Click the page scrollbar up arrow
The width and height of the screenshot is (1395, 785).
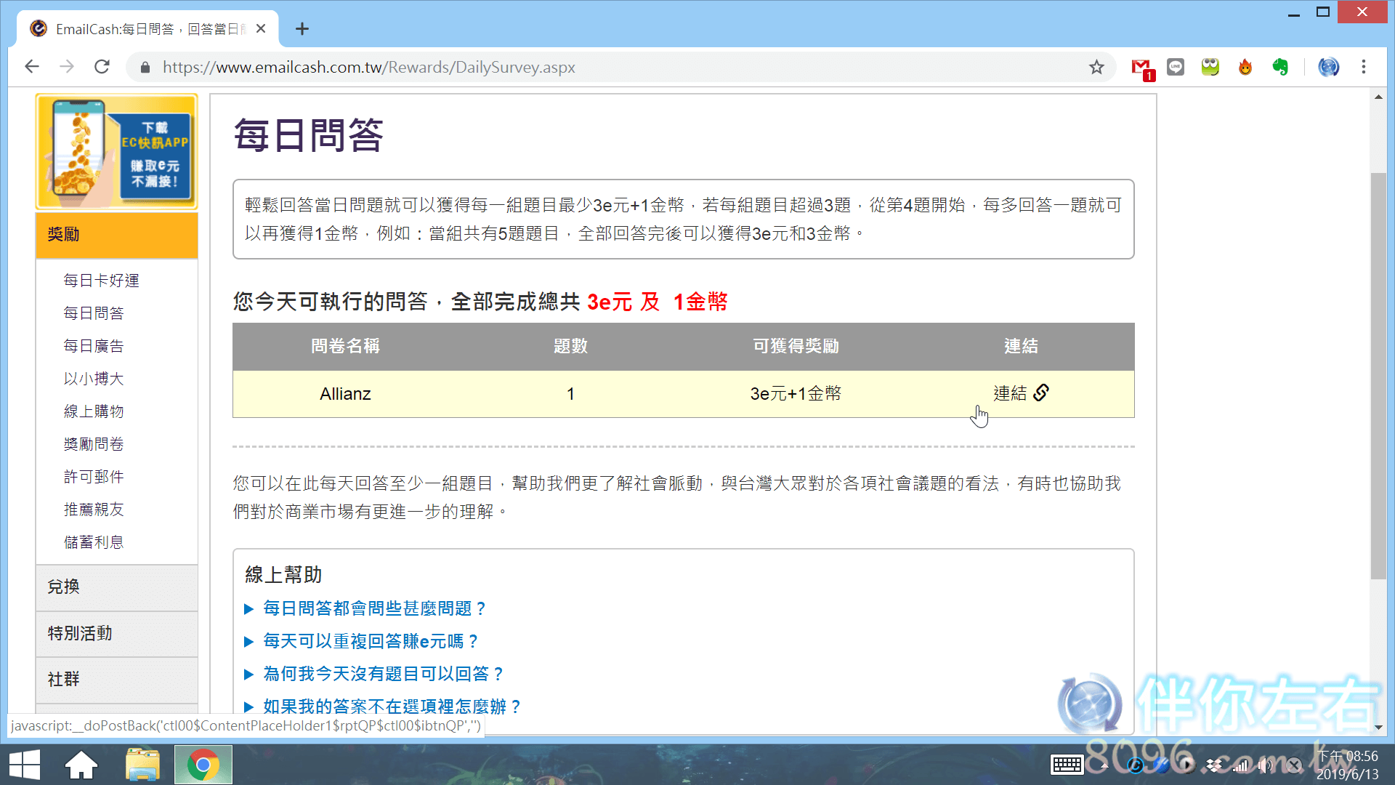tap(1378, 97)
